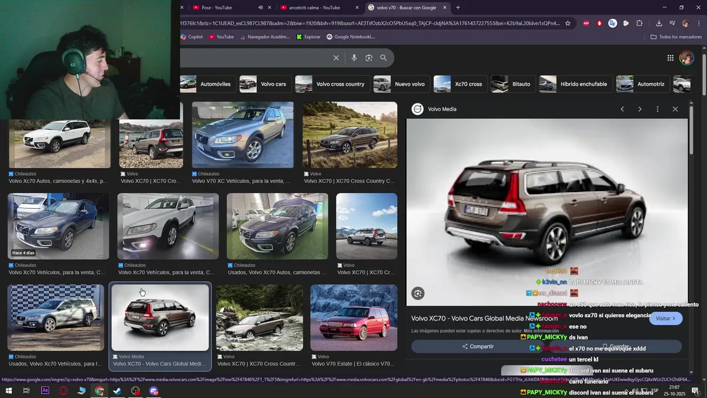Screen dimensions: 707x398
Task: Open the Volvo XC70 crossing river thumbnail
Action: click(260, 317)
